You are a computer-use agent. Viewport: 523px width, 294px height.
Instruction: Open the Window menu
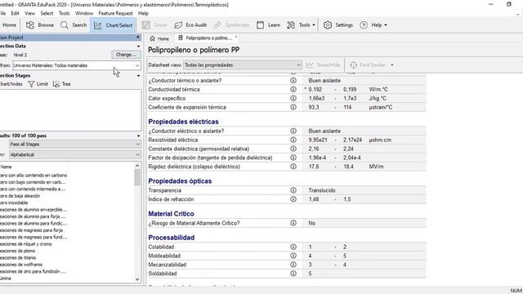[x=84, y=13]
